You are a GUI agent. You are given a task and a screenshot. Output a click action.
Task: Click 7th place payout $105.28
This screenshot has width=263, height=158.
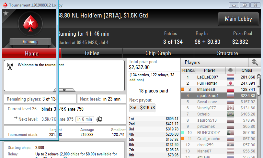coord(154,150)
